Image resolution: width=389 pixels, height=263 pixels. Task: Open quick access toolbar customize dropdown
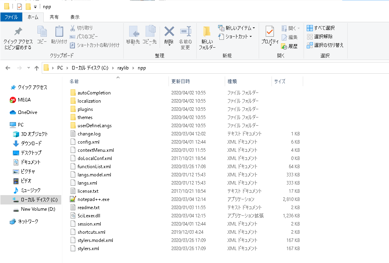[35, 7]
